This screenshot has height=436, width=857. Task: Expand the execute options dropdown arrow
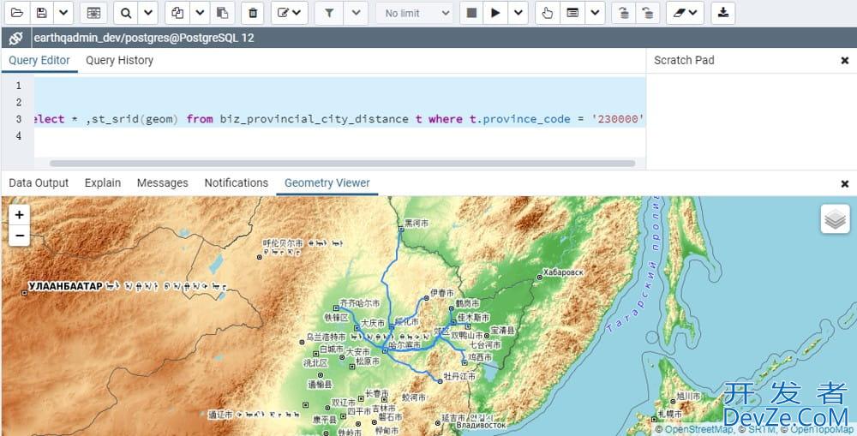[x=518, y=13]
